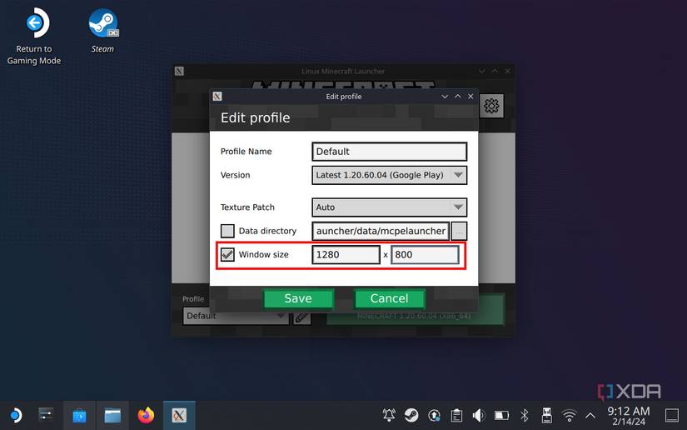Click the pencil edit profile icon
This screenshot has height=430, width=687.
301,317
